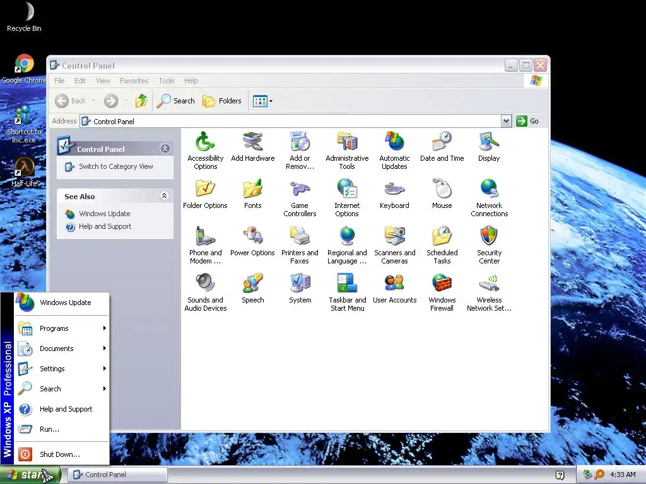Open Printers and Faxes icon
Viewport: 646px width, 484px height.
coord(300,246)
